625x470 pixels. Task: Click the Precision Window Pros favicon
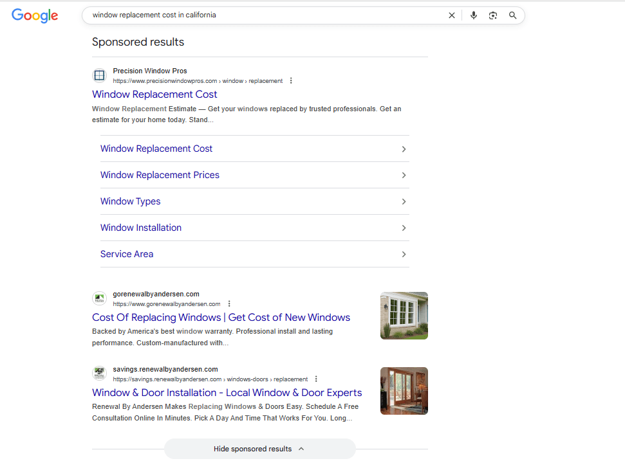tap(99, 75)
